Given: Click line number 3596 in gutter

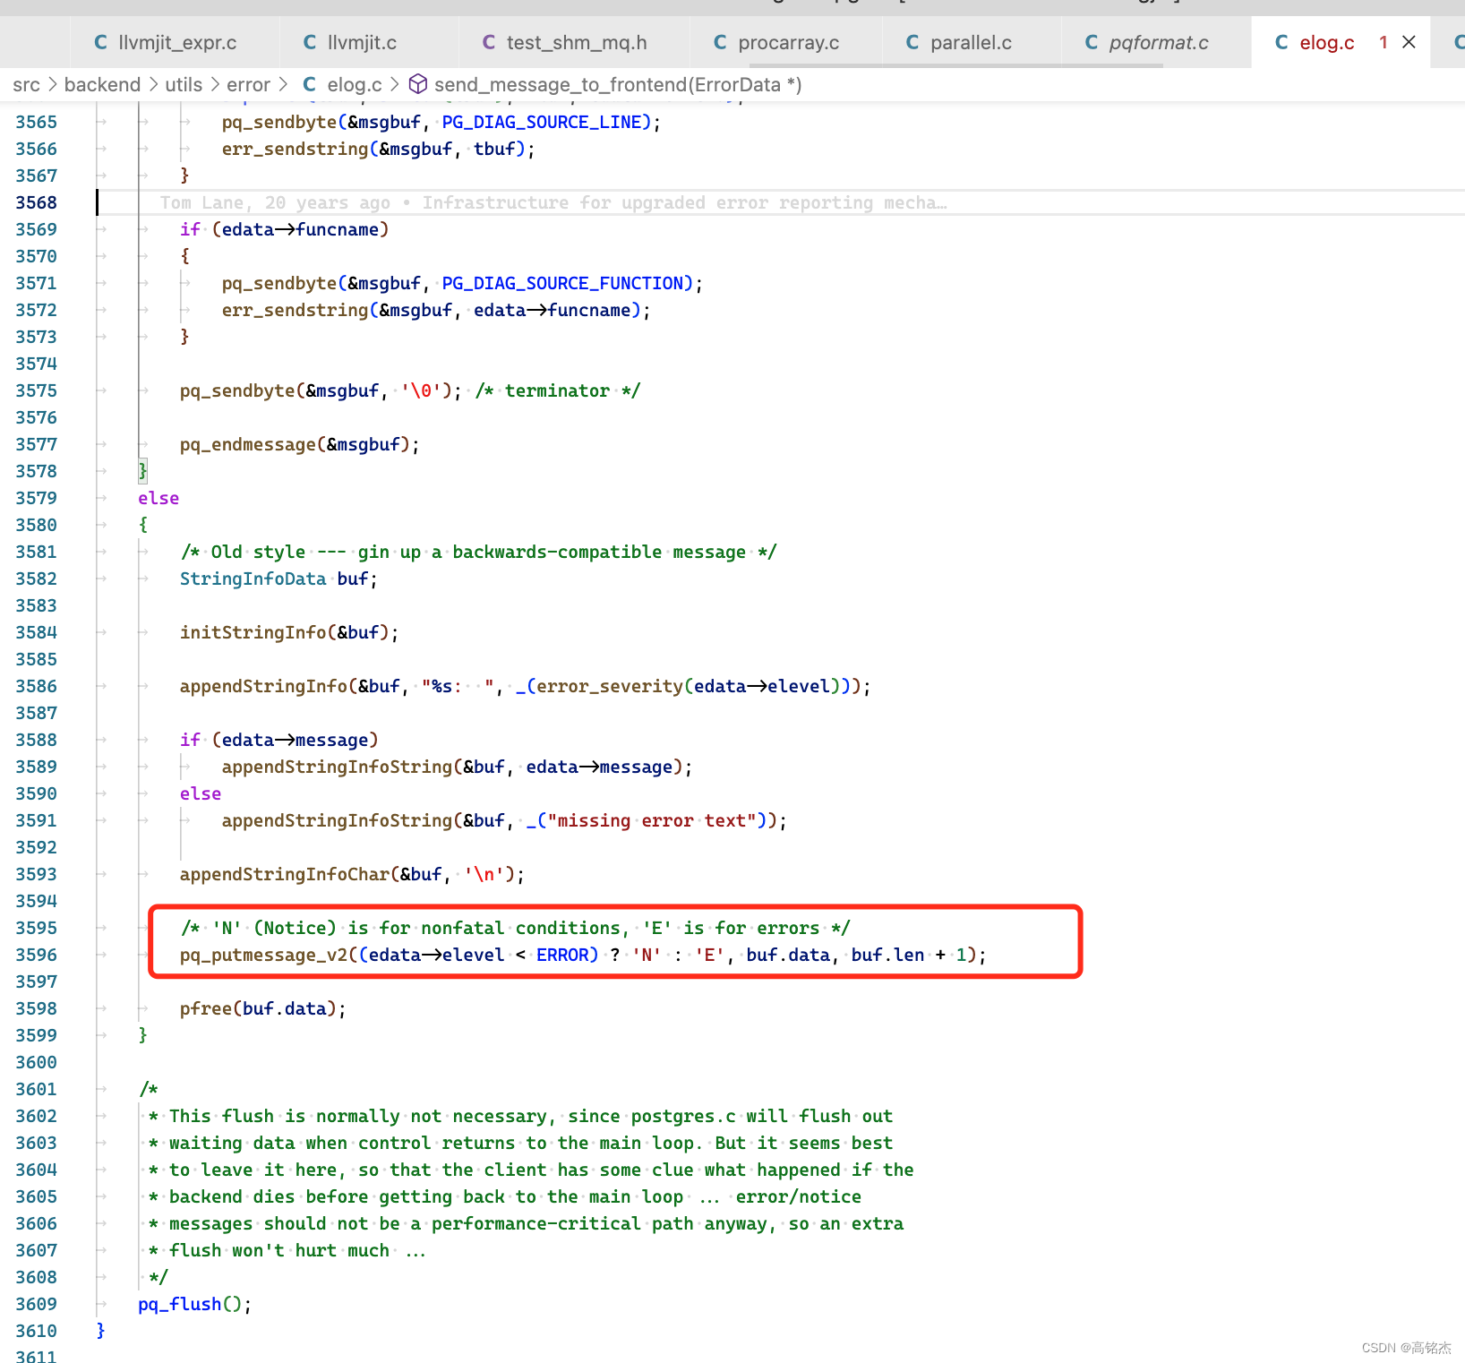Looking at the screenshot, I should 36,955.
